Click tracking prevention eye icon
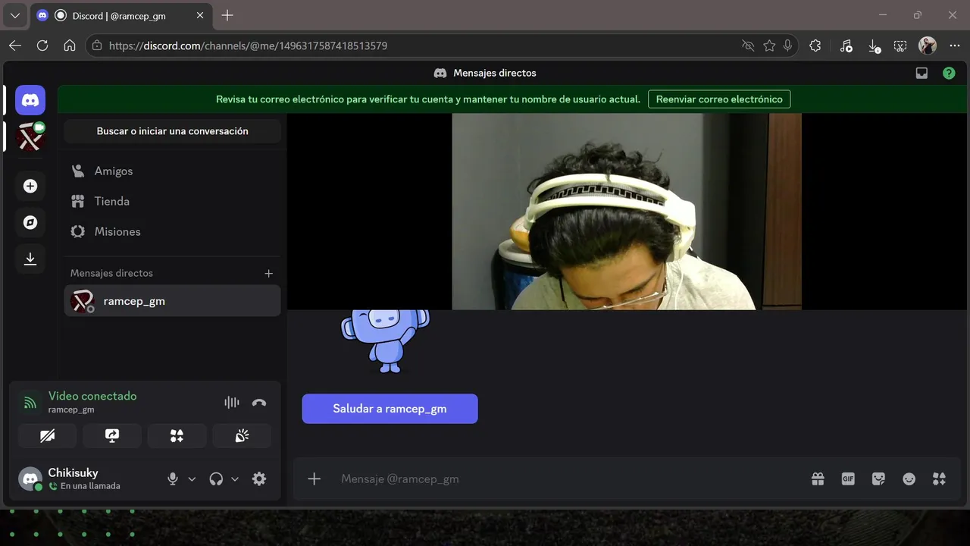This screenshot has width=970, height=546. (x=748, y=45)
